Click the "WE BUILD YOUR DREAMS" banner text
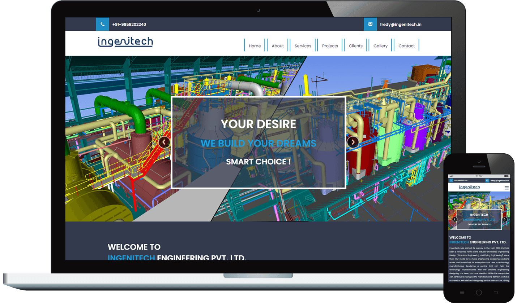 [258, 143]
